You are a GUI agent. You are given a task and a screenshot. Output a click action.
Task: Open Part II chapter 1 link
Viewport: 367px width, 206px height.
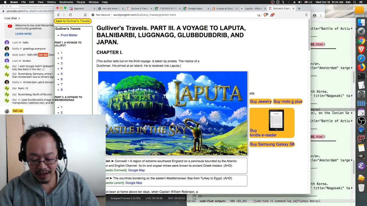[x=61, y=107]
